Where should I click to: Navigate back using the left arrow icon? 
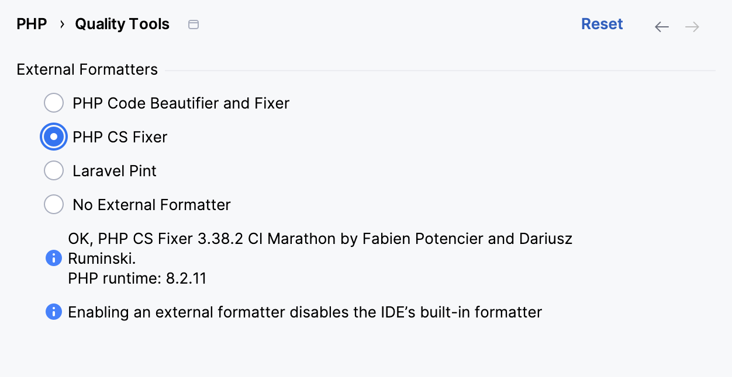[661, 26]
